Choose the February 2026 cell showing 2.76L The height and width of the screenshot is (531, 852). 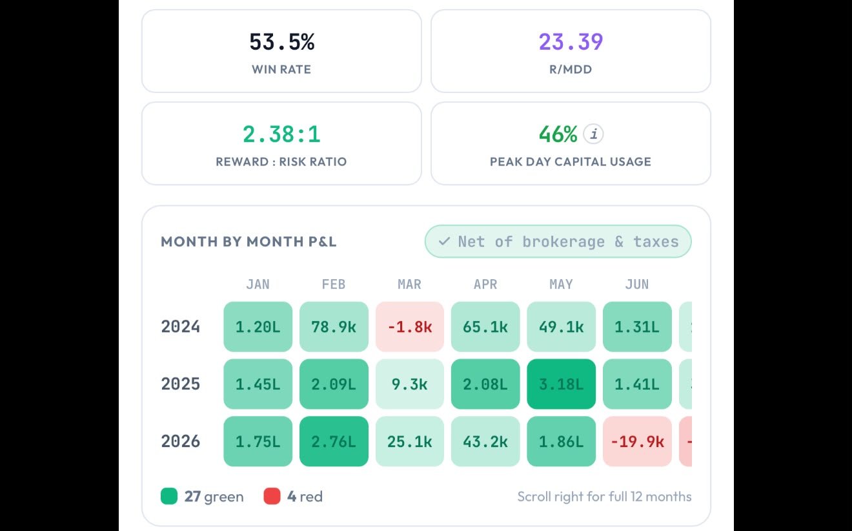click(334, 442)
